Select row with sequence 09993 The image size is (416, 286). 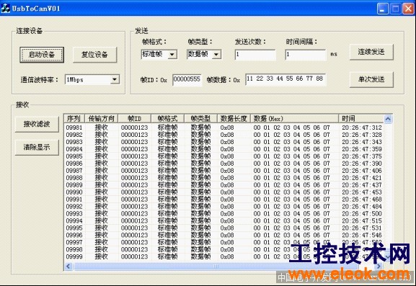[224, 213]
